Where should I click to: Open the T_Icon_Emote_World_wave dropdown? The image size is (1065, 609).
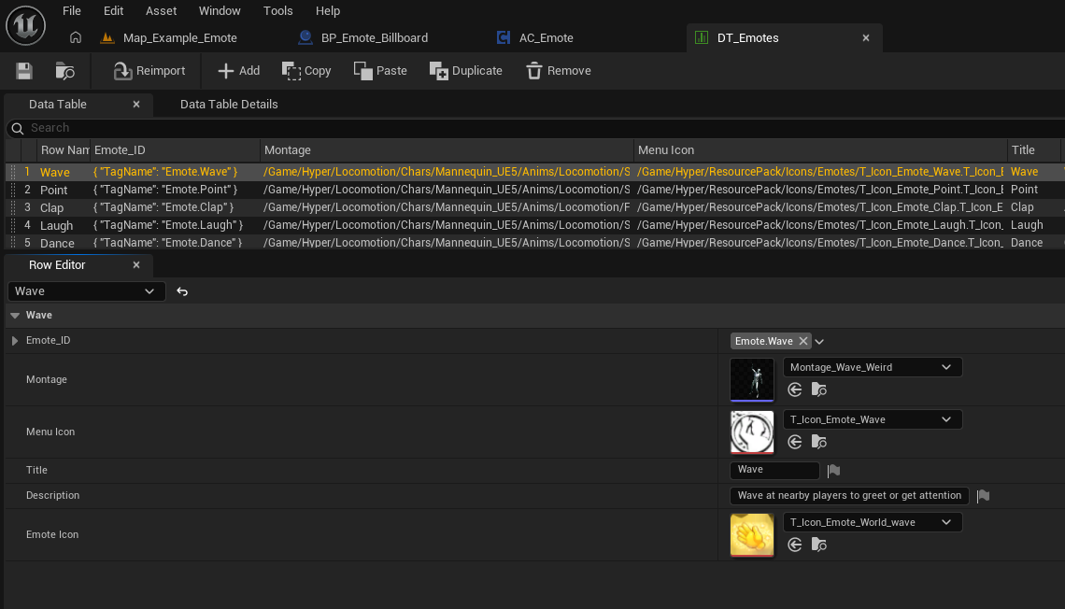pos(872,522)
